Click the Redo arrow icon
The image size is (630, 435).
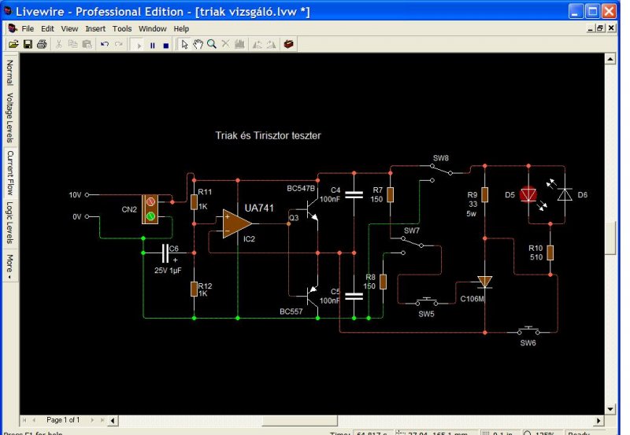tap(119, 44)
